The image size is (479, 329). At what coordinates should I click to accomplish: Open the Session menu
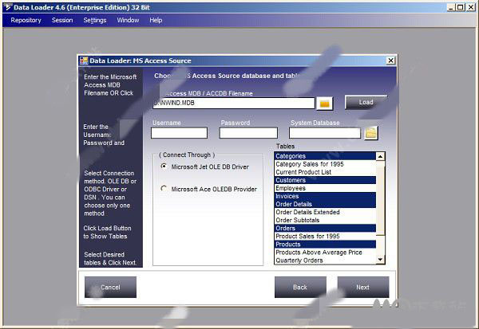62,20
